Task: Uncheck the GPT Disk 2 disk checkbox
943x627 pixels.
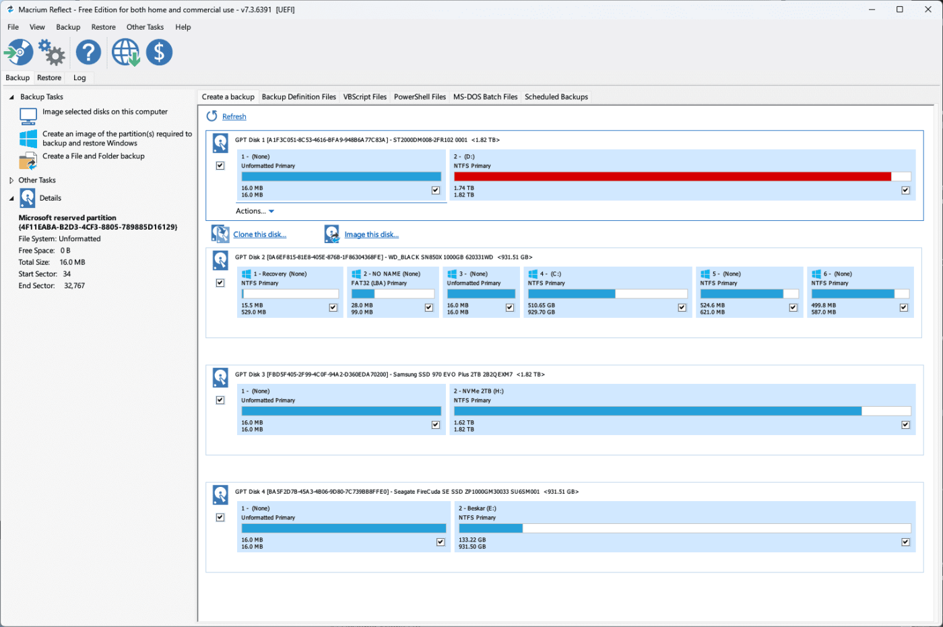Action: click(220, 283)
